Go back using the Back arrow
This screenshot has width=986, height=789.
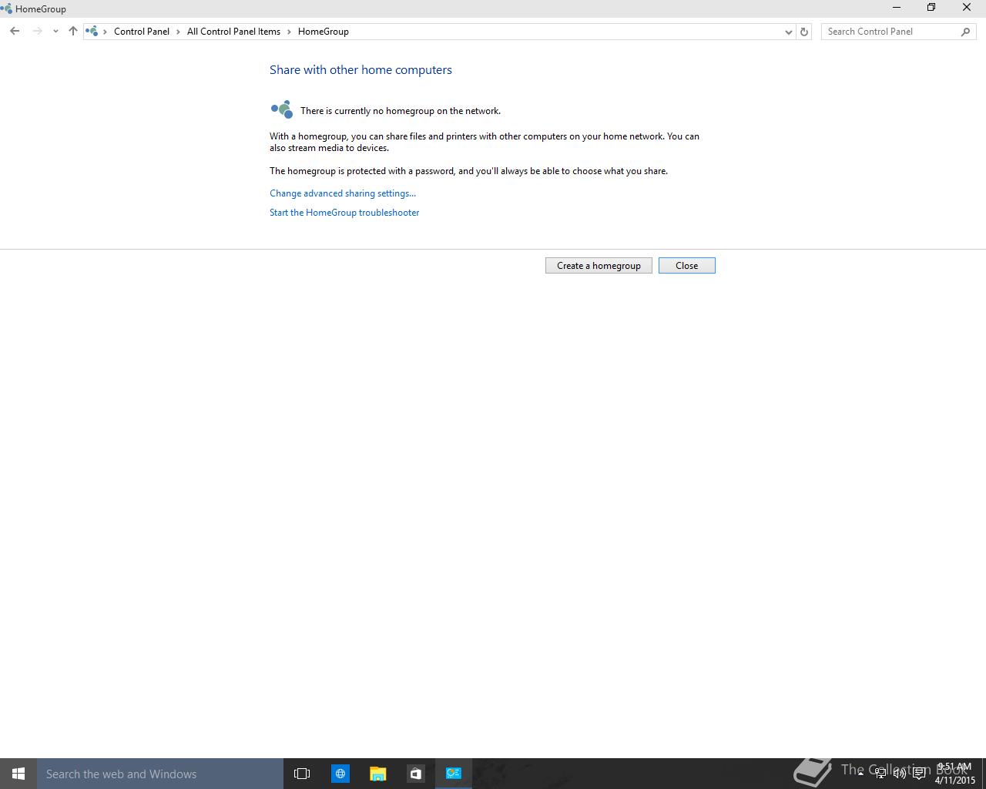tap(15, 32)
